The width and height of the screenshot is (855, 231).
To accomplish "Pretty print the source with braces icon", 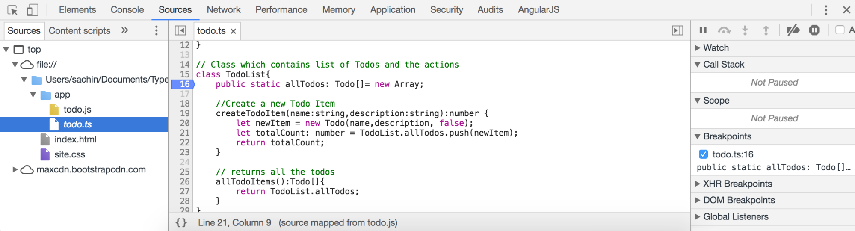I will [x=181, y=222].
